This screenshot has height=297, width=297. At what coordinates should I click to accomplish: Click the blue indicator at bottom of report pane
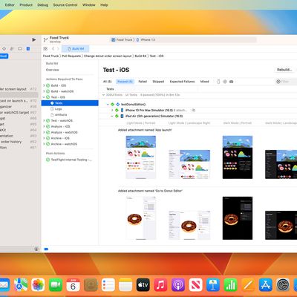click(x=46, y=249)
